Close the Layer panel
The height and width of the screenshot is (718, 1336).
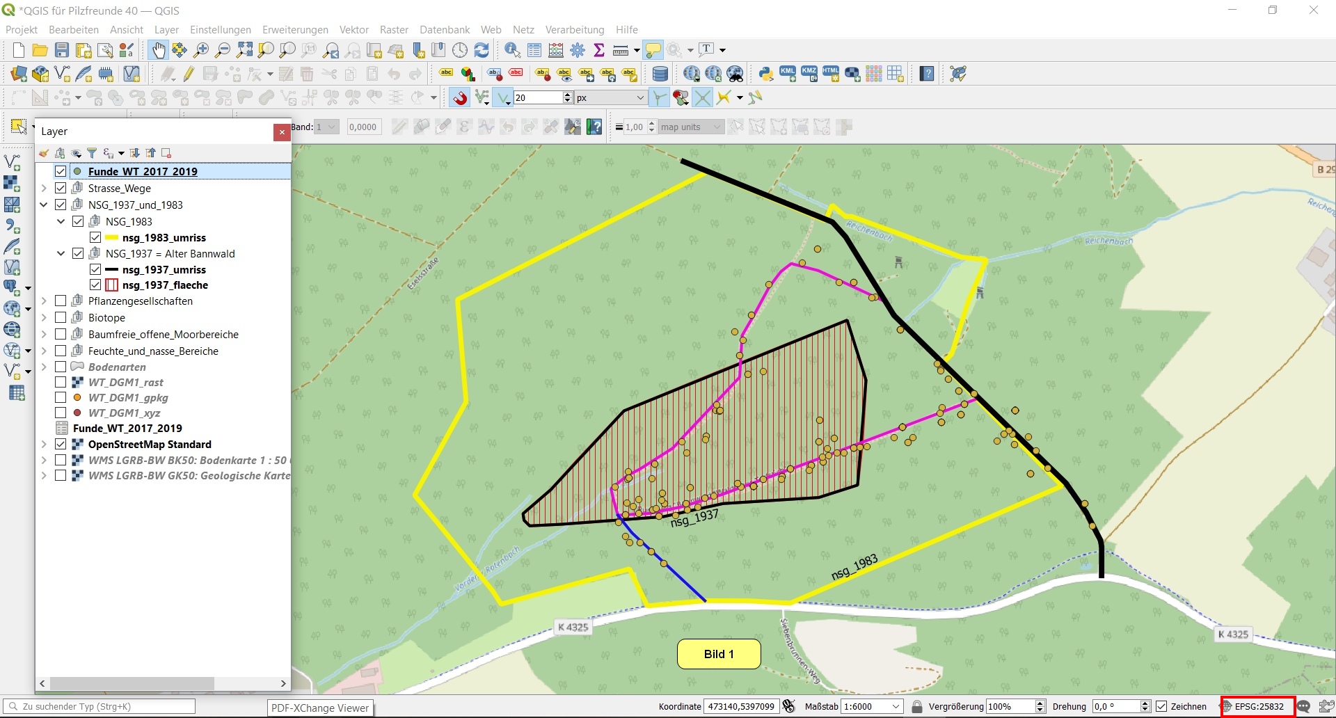(282, 132)
